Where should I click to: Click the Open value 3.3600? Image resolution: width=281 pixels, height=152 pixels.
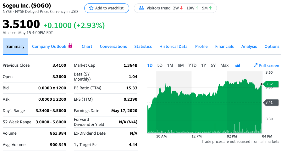59,76
